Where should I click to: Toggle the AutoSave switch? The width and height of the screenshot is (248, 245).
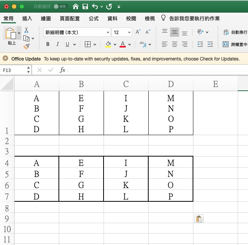(x=61, y=7)
